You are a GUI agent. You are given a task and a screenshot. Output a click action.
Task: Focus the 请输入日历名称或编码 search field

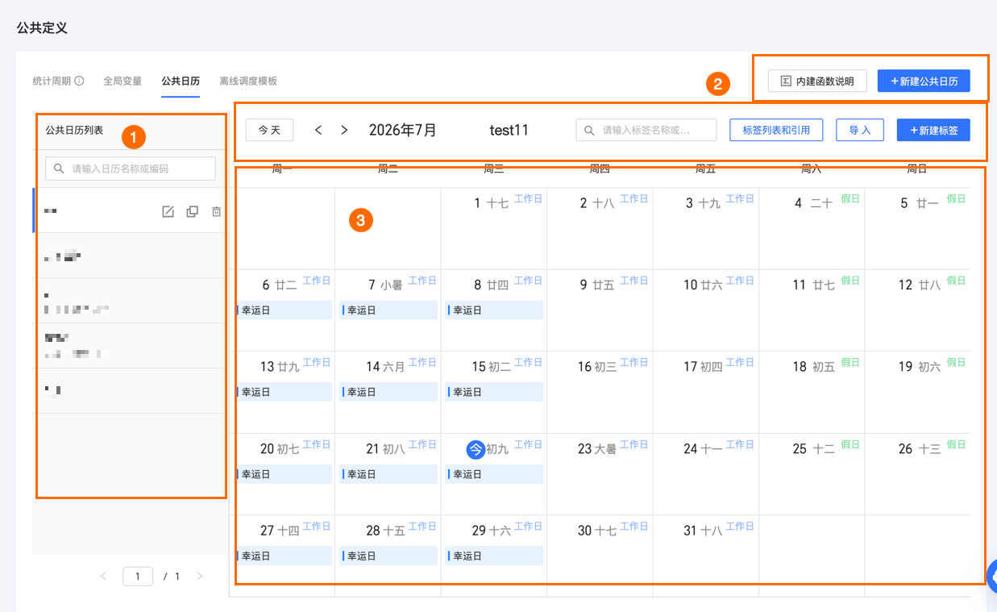coord(131,169)
